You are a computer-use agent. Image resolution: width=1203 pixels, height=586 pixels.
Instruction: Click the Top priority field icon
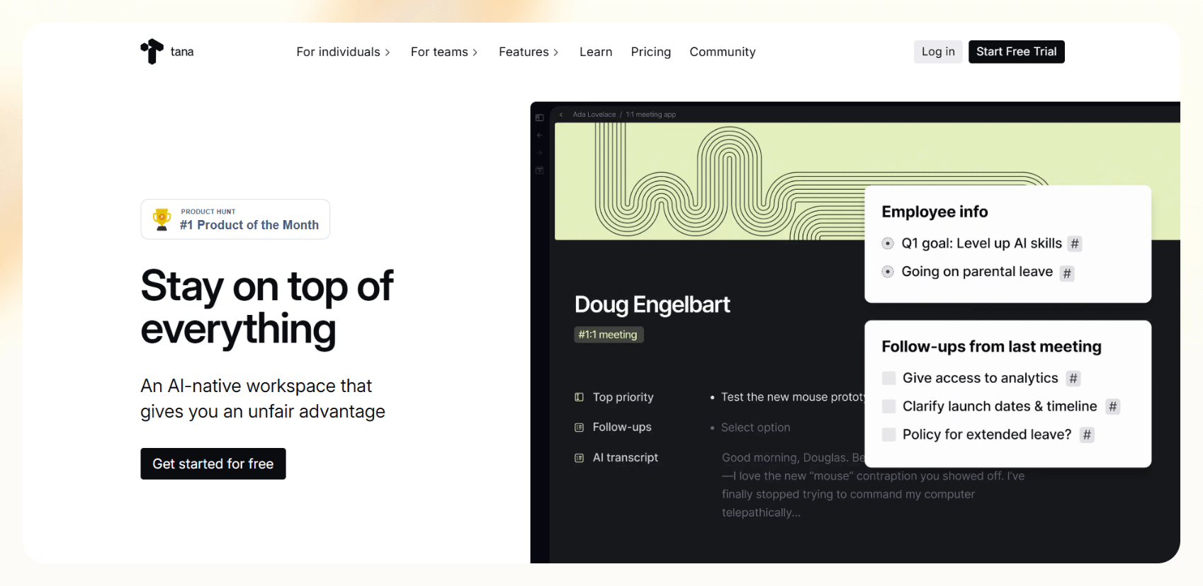click(579, 397)
